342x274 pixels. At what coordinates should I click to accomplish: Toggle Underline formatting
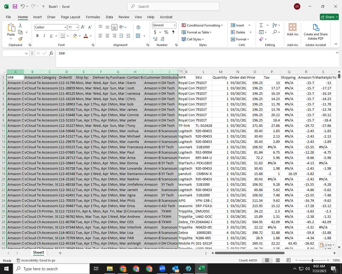(51, 36)
